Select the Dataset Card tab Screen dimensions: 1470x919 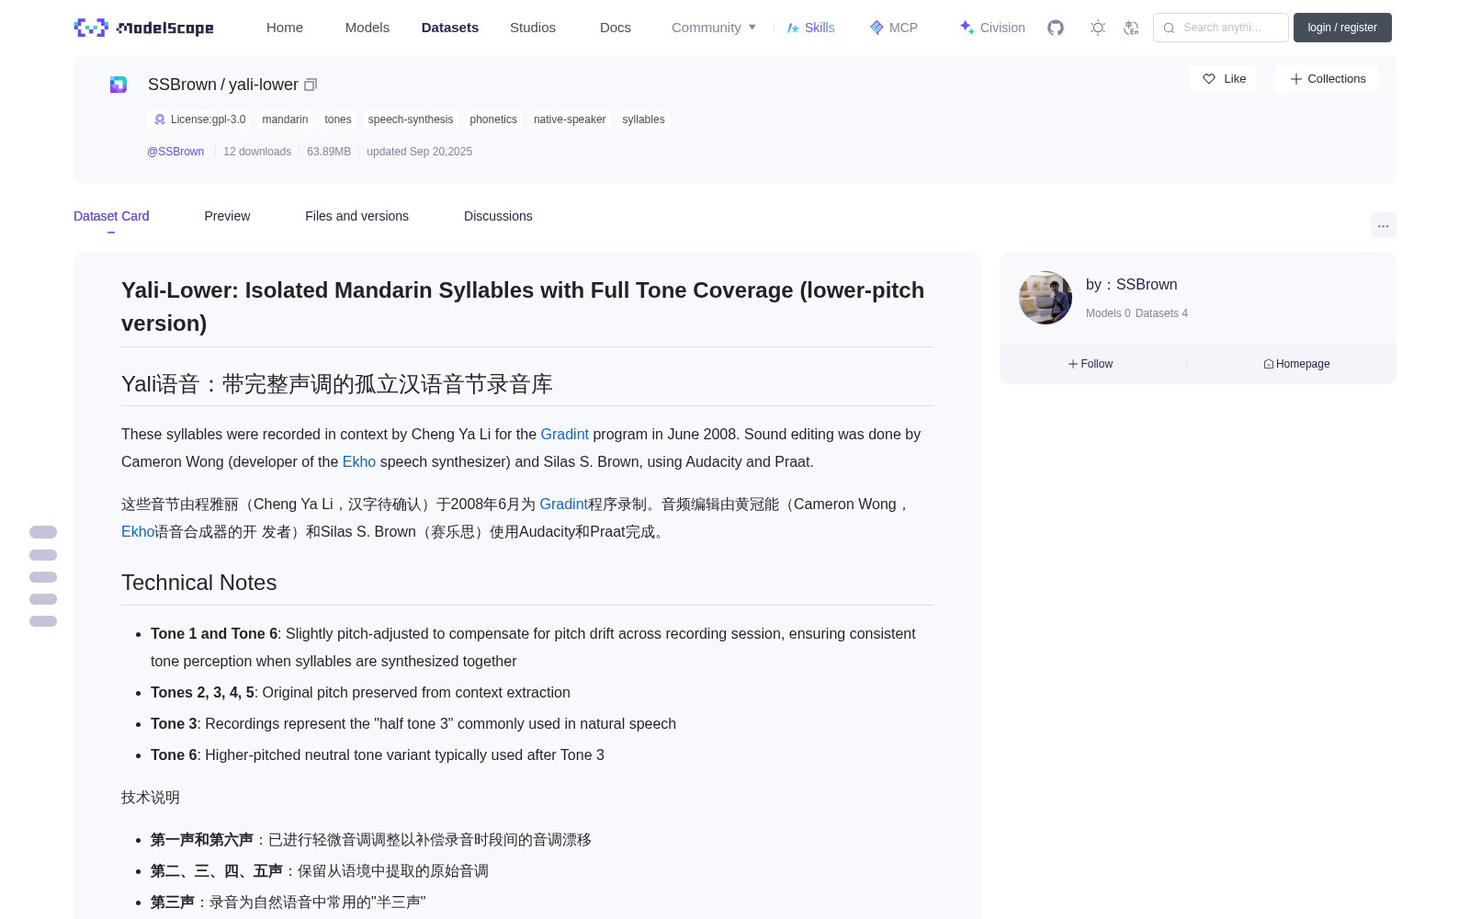(x=111, y=216)
